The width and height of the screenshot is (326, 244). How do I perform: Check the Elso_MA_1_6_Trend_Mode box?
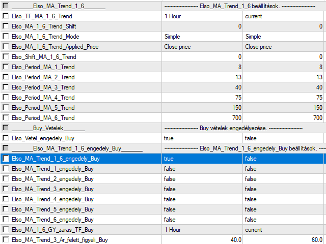pos(6,36)
